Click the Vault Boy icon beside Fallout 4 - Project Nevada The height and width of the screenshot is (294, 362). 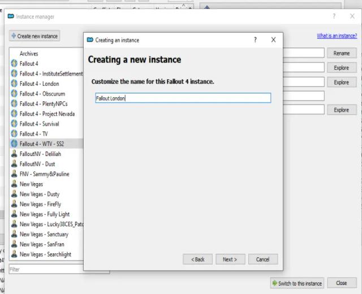(14, 114)
